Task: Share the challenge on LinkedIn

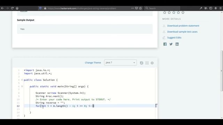Action: pos(177,44)
